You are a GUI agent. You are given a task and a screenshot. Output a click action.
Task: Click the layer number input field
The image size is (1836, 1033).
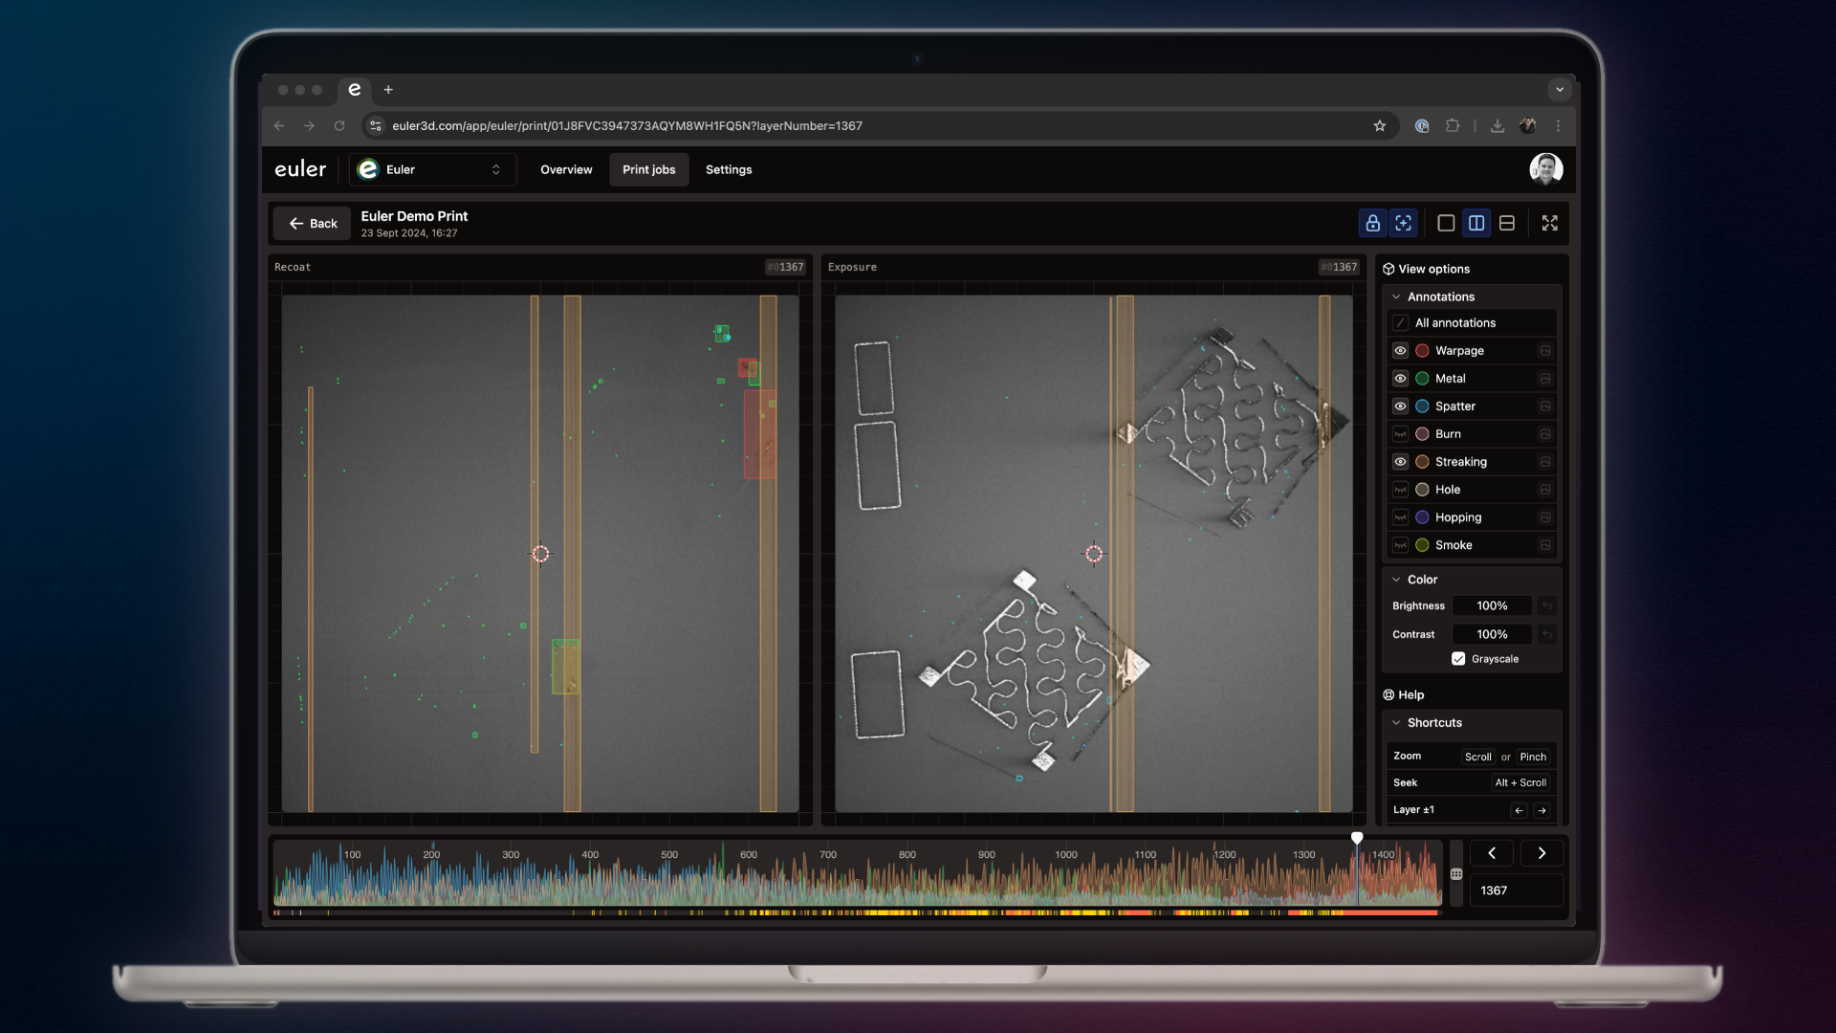1516,890
